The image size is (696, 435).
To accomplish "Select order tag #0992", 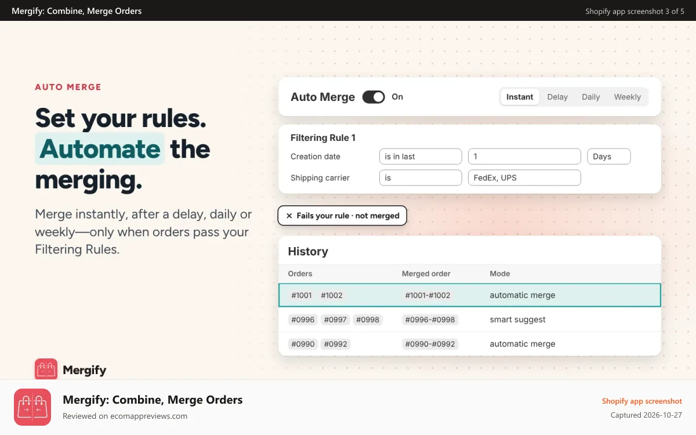I will pyautogui.click(x=335, y=344).
